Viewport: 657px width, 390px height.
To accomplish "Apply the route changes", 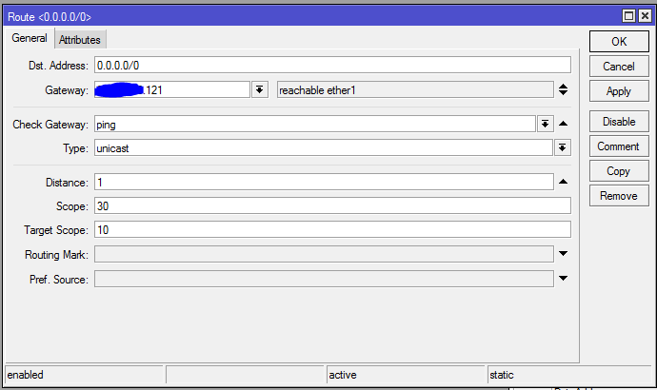I will pyautogui.click(x=619, y=91).
